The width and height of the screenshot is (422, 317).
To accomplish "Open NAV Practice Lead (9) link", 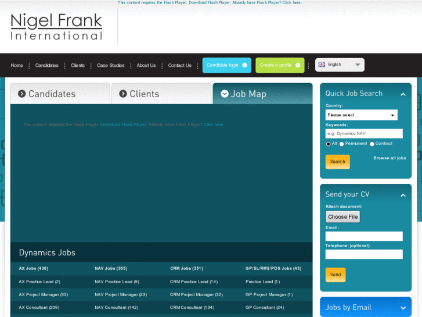I will [x=117, y=282].
